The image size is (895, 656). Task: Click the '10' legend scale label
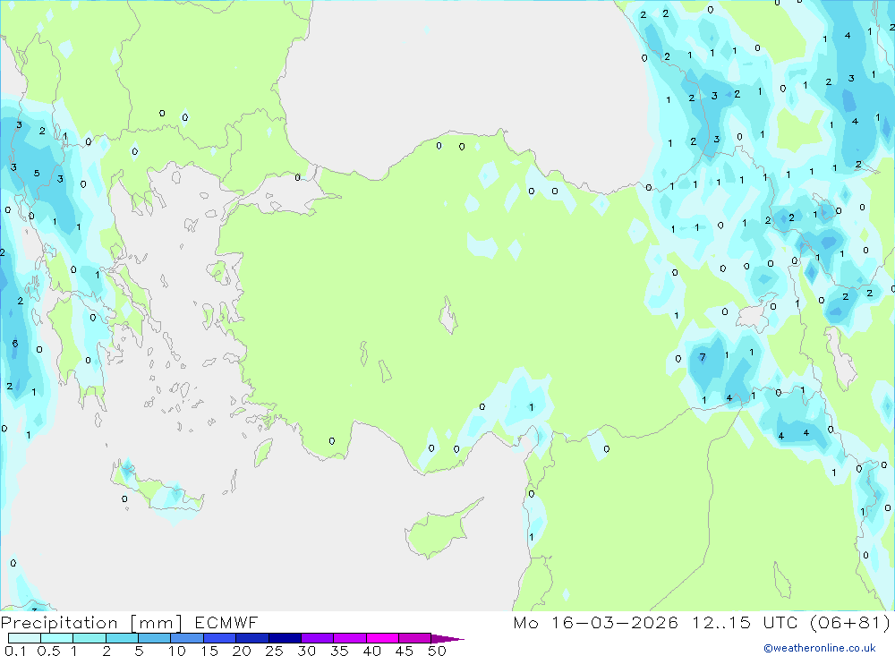(x=176, y=651)
